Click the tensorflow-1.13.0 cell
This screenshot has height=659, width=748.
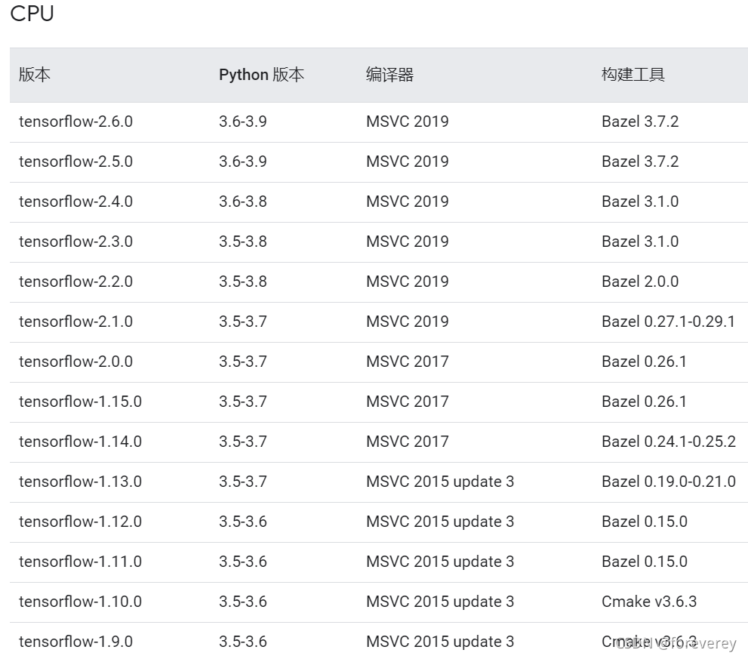80,482
